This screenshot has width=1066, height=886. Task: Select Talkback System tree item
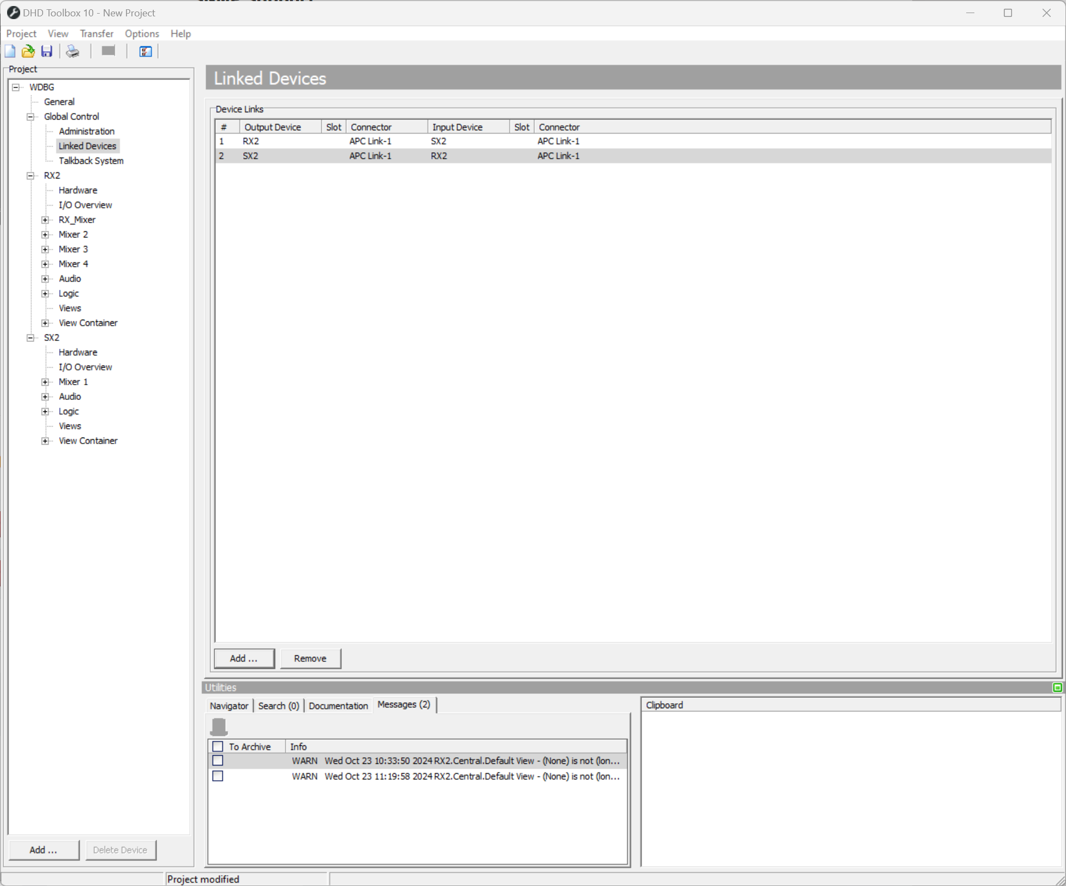[x=91, y=161]
